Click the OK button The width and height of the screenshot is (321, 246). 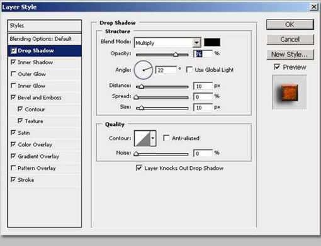(x=290, y=25)
